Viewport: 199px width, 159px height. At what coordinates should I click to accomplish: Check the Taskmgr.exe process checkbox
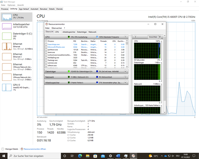pyautogui.click(x=46, y=60)
